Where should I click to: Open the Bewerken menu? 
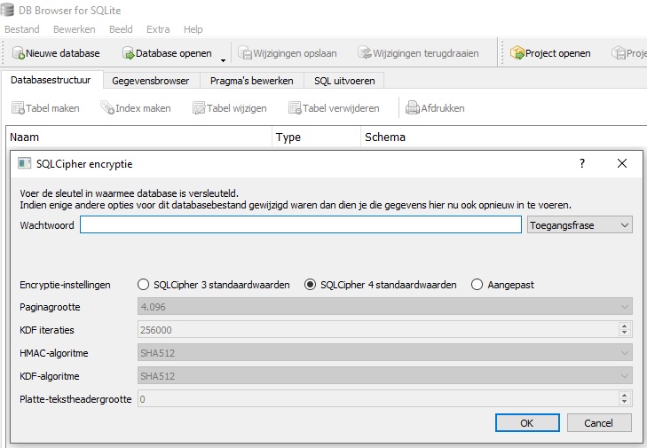tap(75, 29)
